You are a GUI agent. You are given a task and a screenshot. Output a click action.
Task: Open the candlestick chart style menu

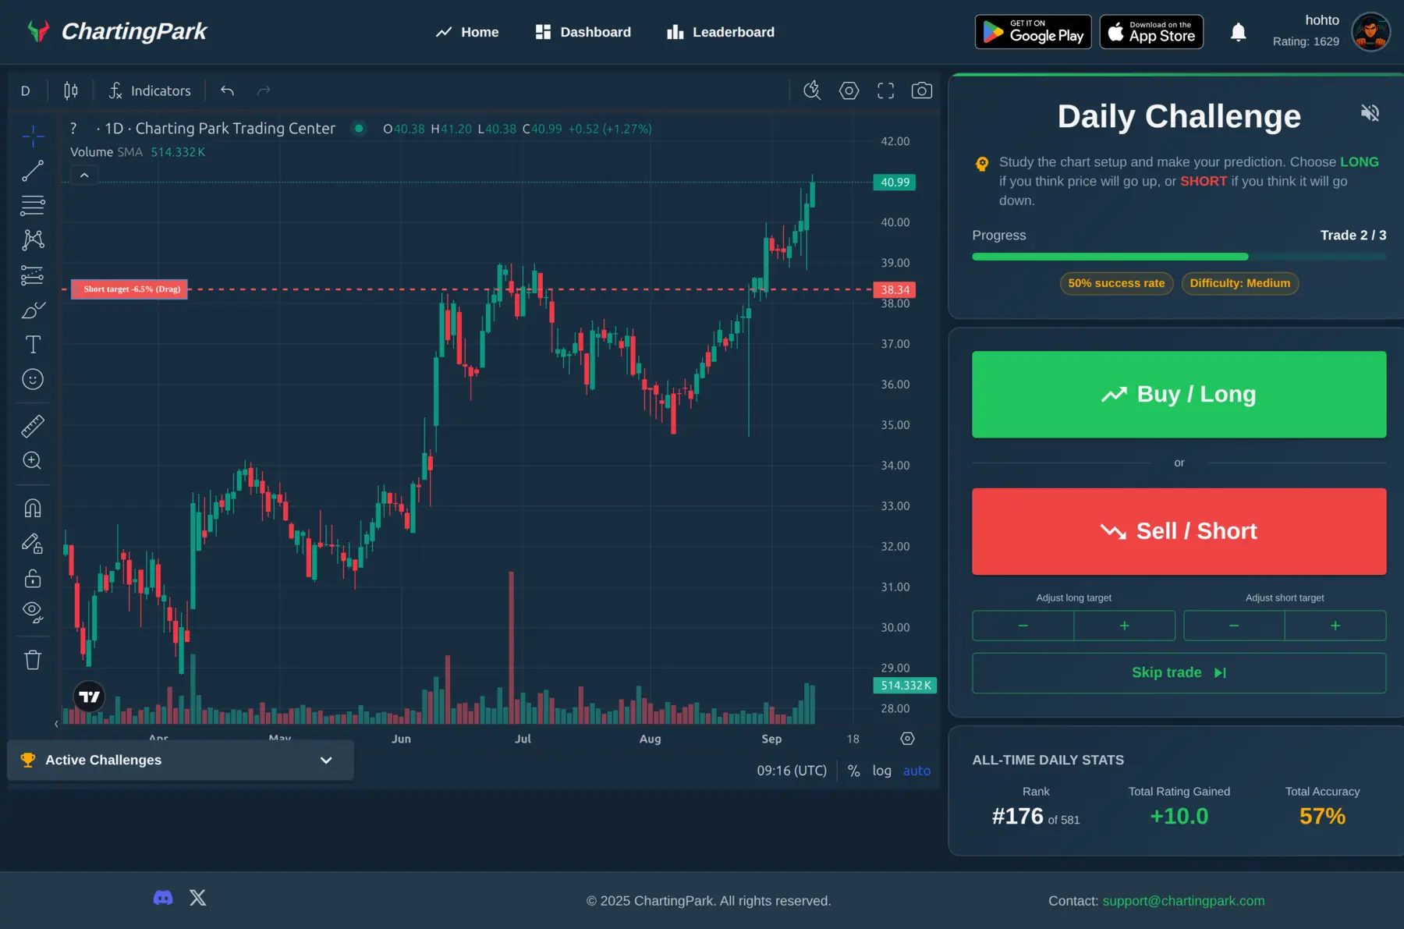point(71,90)
